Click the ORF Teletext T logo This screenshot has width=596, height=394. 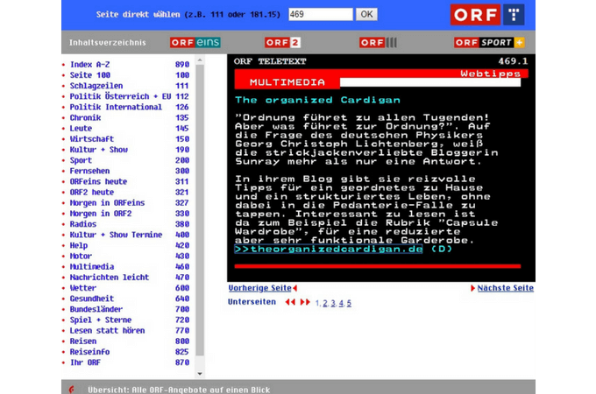(514, 15)
